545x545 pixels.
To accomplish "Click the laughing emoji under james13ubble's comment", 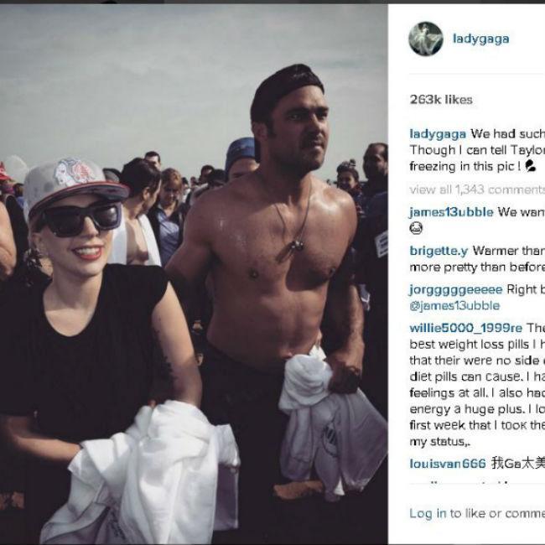I will (416, 228).
